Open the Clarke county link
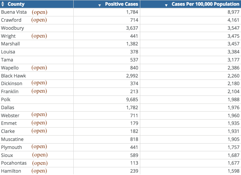Viewport: 241px width, 175px height. point(39,131)
